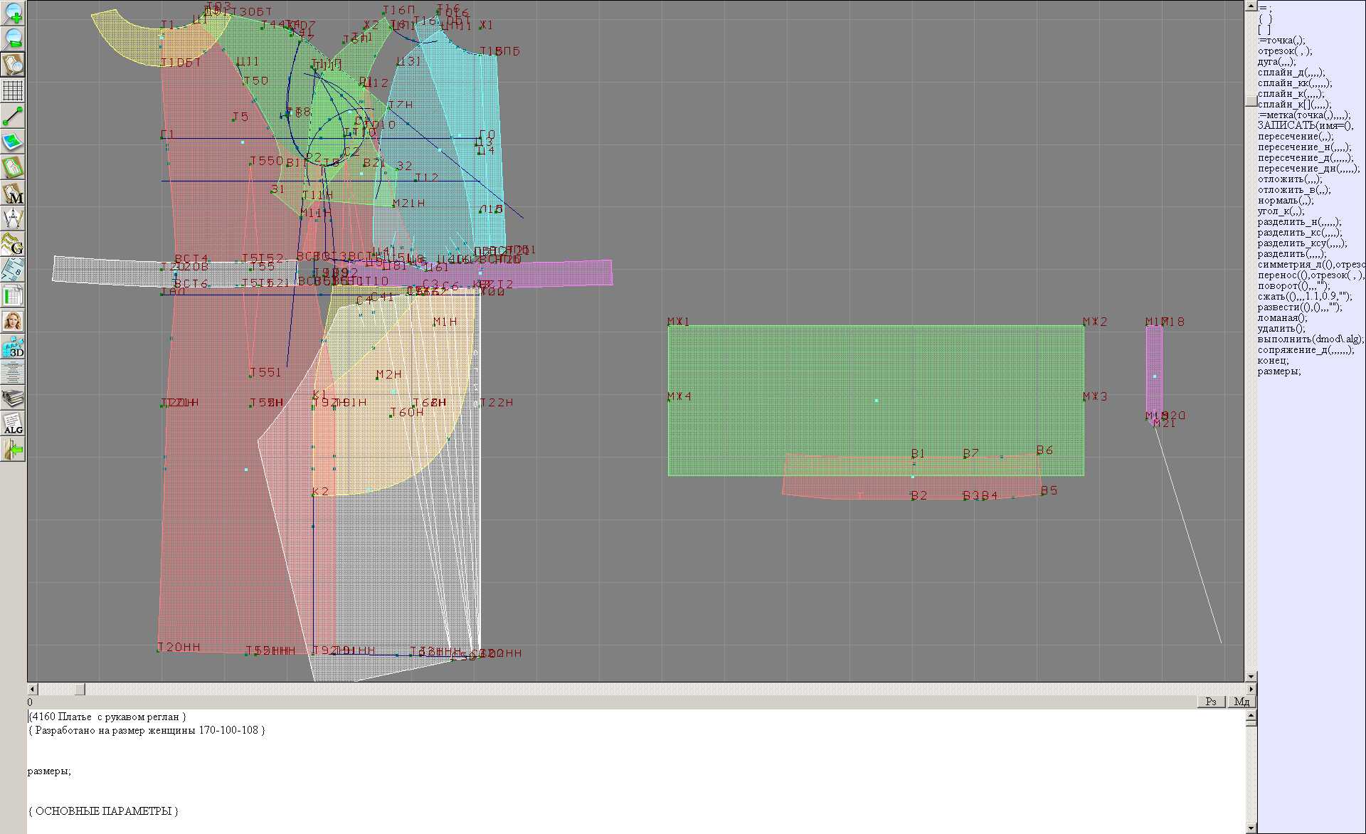1366x834 pixels.
Task: Click the pattern M icon
Action: click(x=13, y=193)
